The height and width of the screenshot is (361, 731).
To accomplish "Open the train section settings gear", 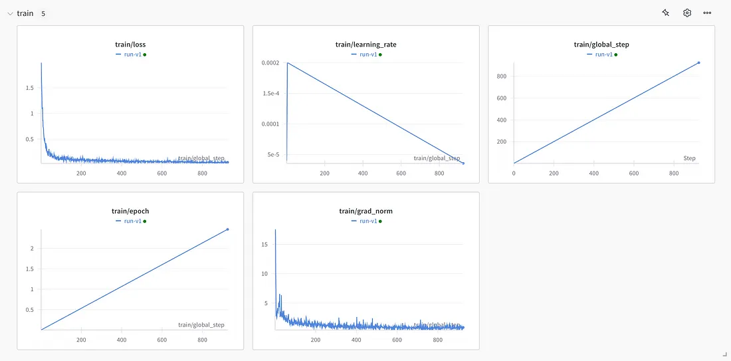I will (686, 13).
